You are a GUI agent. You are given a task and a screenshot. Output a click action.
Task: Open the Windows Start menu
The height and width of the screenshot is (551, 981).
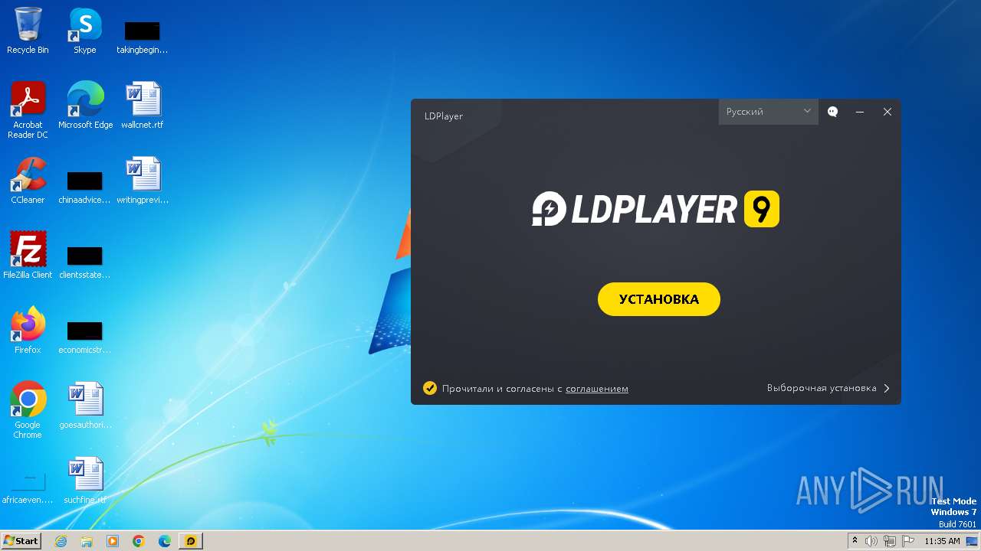(x=21, y=540)
